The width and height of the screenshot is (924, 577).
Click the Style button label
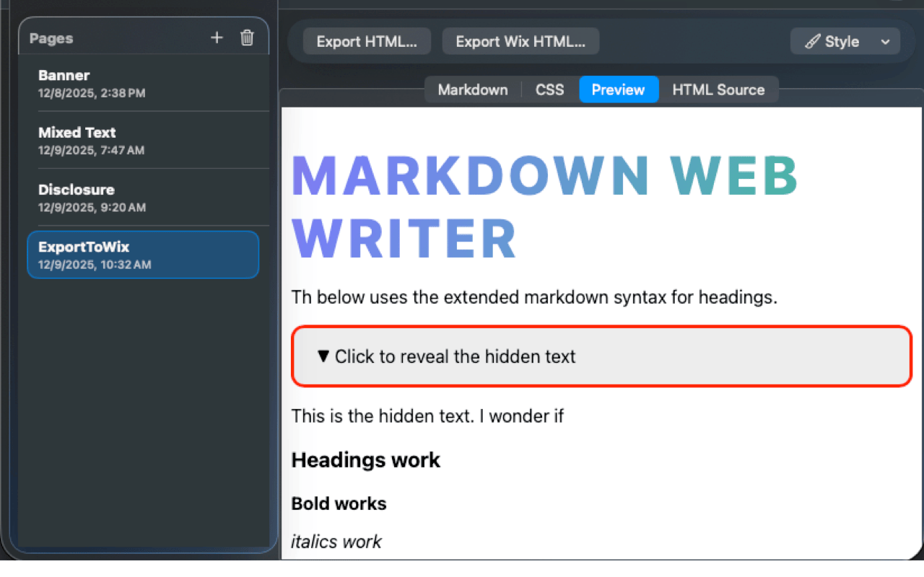coord(841,41)
